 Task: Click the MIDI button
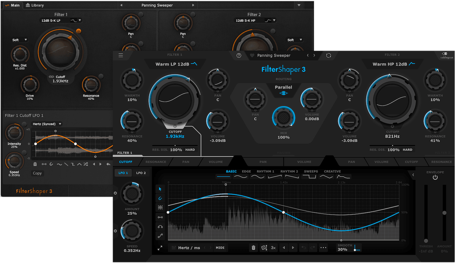[220, 248]
